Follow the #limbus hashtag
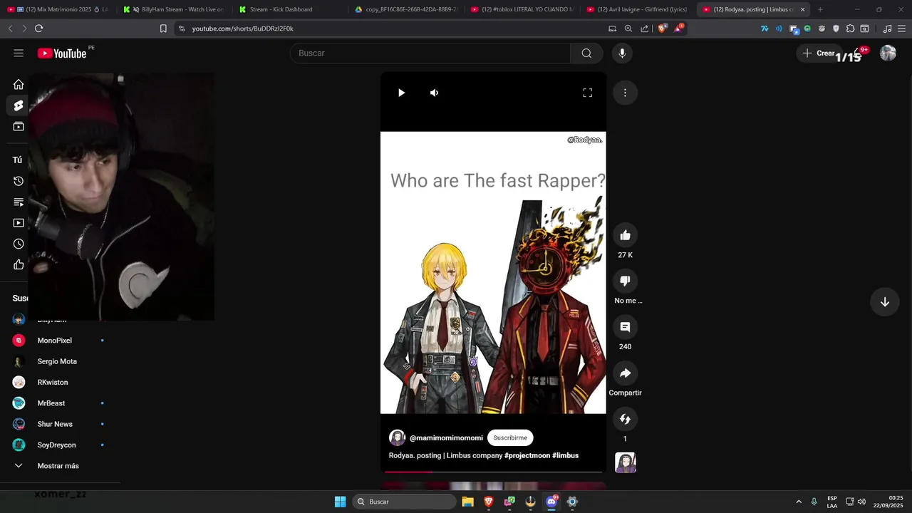The image size is (912, 513). [x=565, y=456]
